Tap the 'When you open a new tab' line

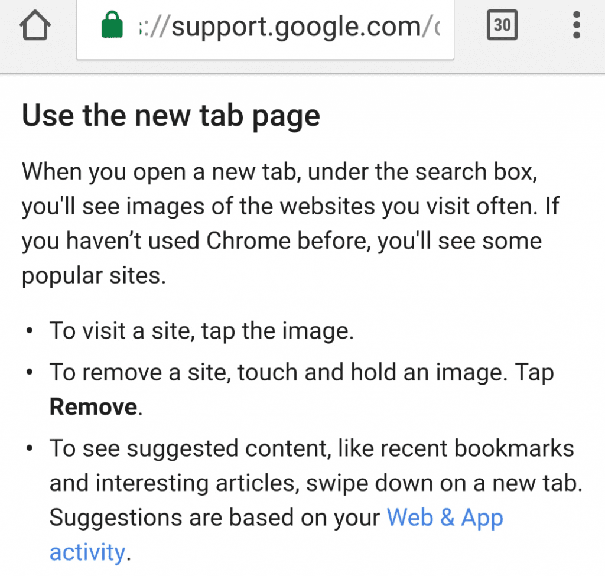point(279,172)
